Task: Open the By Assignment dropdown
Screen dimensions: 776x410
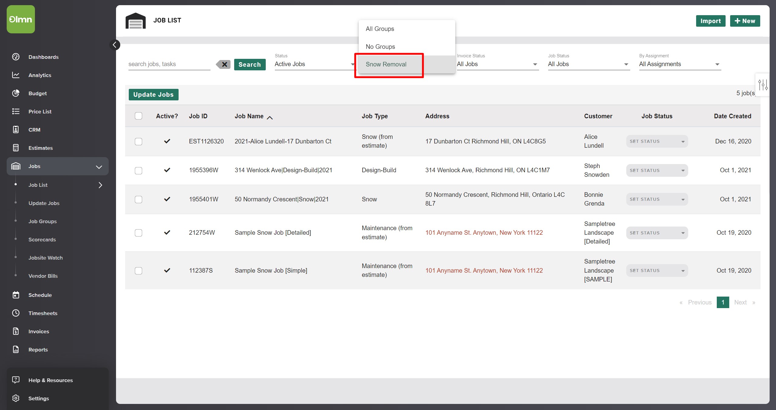Action: (x=680, y=64)
